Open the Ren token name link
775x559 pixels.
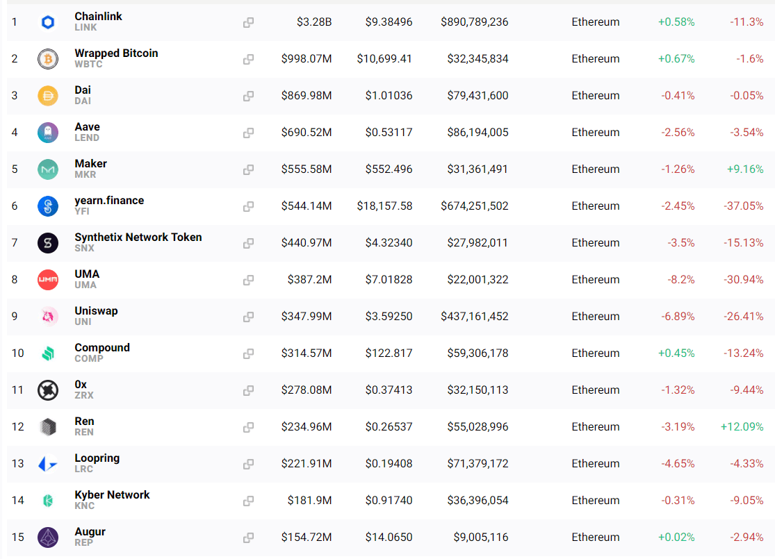pos(84,422)
